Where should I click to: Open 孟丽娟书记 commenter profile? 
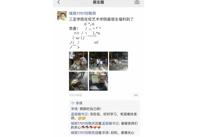[79, 114]
